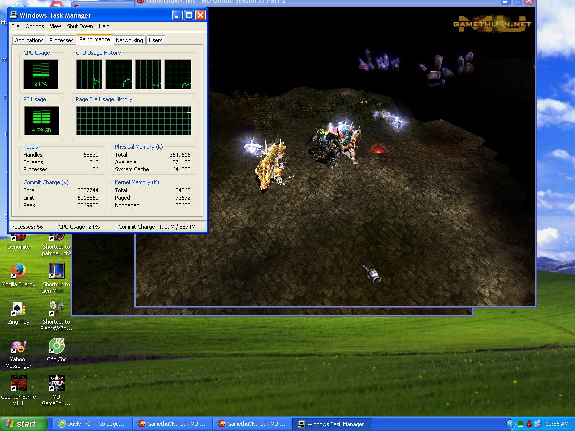The height and width of the screenshot is (431, 575).
Task: Click the Task Manager title bar icon
Action: click(x=14, y=15)
